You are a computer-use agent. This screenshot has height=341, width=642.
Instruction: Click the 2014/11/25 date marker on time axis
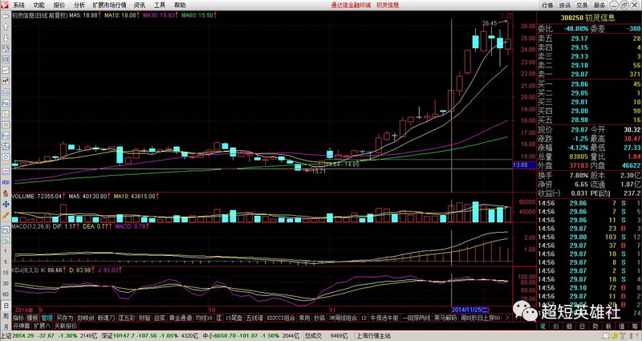pyautogui.click(x=469, y=308)
